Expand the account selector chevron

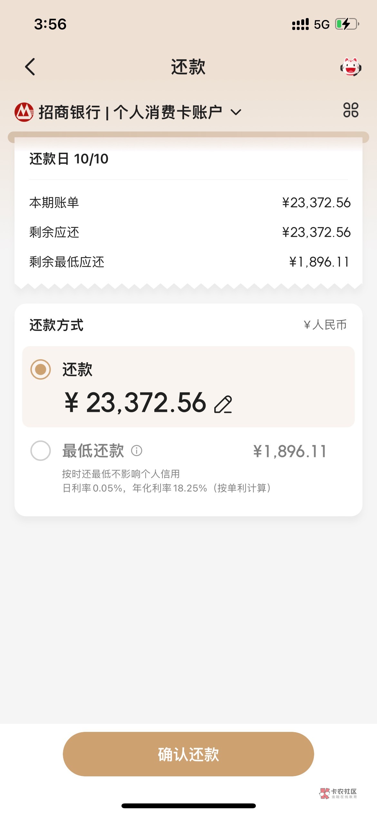pos(236,112)
